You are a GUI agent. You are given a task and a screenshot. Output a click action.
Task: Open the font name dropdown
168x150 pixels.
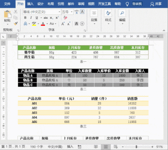pos(59,12)
